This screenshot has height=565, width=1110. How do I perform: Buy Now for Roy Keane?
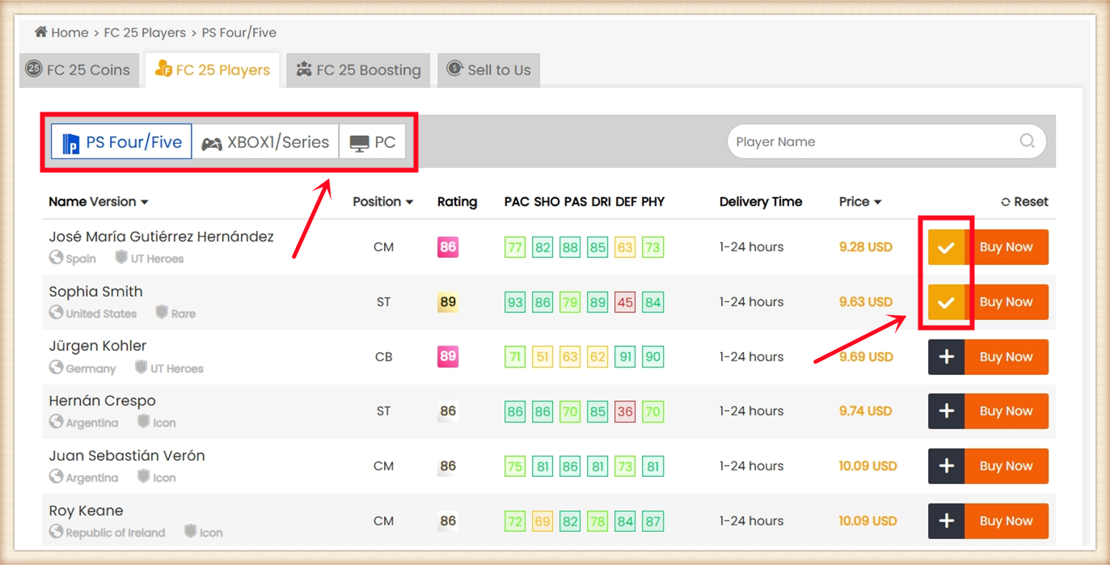(x=1007, y=521)
